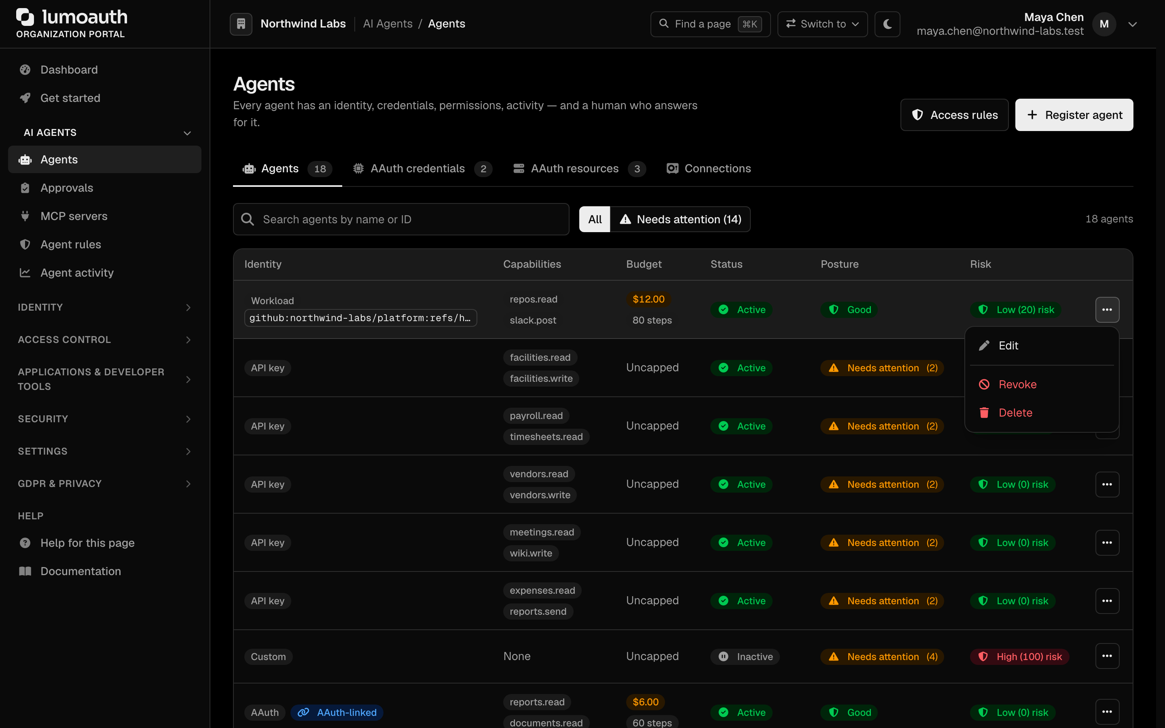Focus the Search agents by name field
Image resolution: width=1165 pixels, height=728 pixels.
pyautogui.click(x=401, y=219)
